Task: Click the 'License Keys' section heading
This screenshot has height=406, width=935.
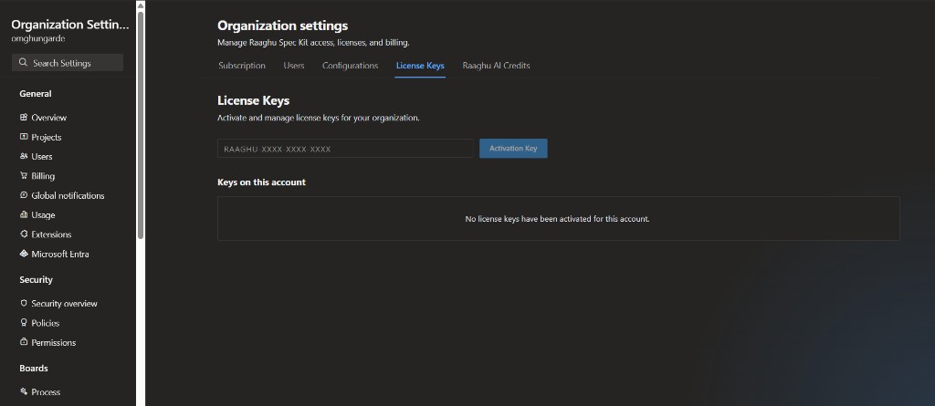Action: point(254,100)
